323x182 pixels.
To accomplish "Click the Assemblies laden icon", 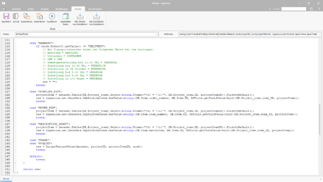I will (x=65, y=18).
